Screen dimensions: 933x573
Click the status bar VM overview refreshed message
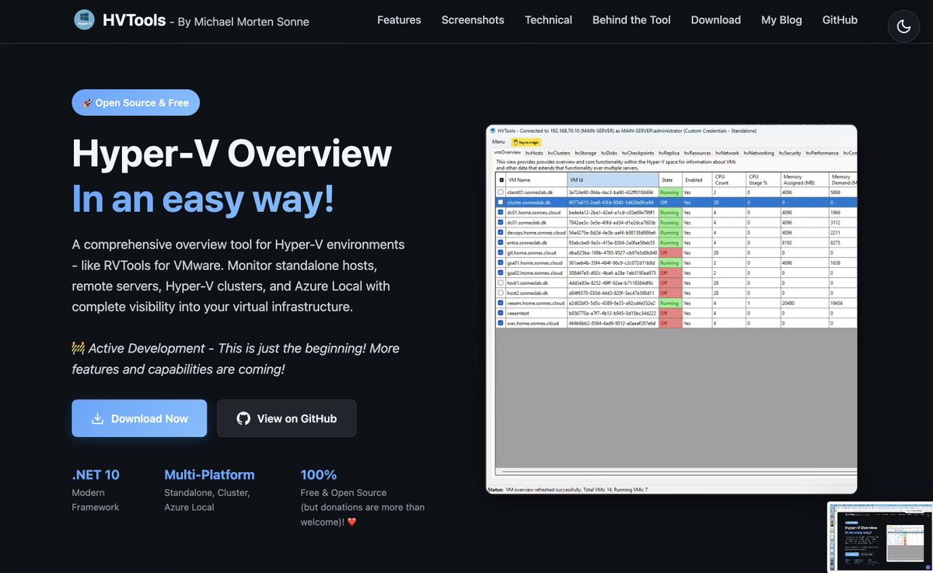[577, 490]
